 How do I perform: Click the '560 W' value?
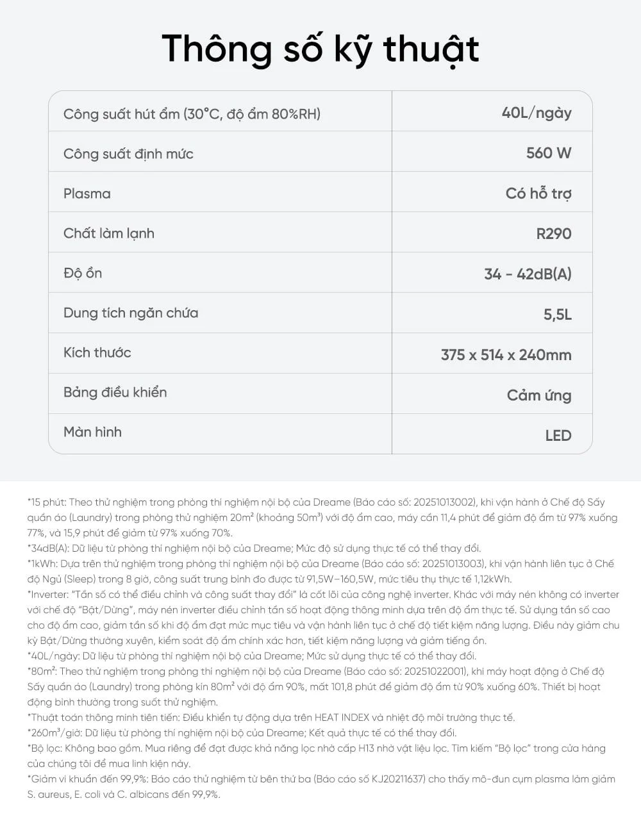549,153
